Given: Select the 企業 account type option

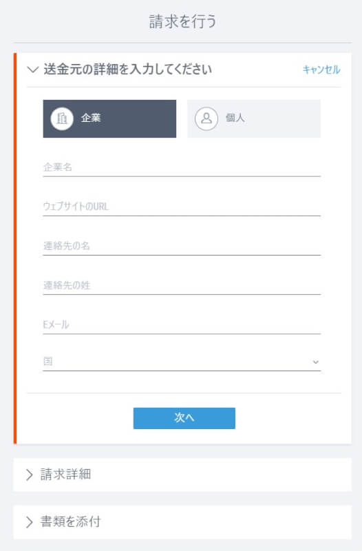Looking at the screenshot, I should (109, 118).
